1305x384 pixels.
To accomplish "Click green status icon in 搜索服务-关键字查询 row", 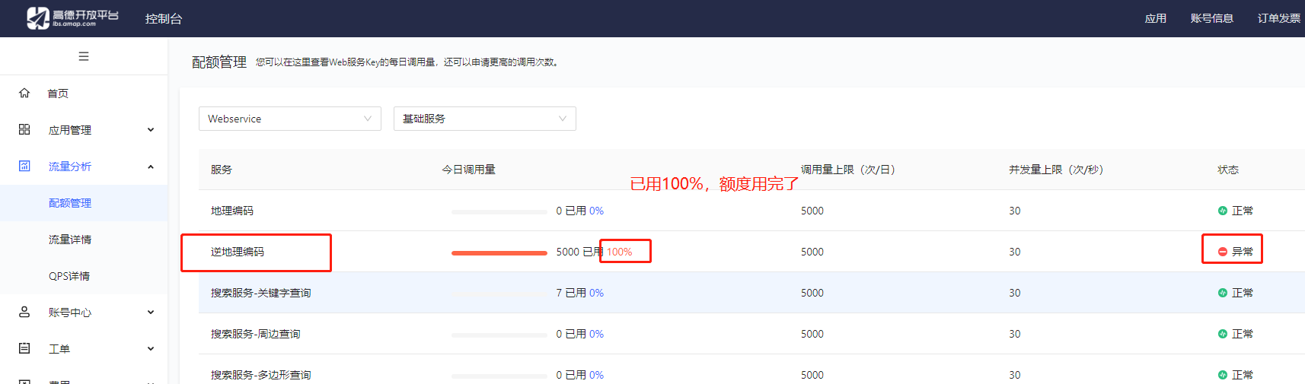I will click(1223, 293).
